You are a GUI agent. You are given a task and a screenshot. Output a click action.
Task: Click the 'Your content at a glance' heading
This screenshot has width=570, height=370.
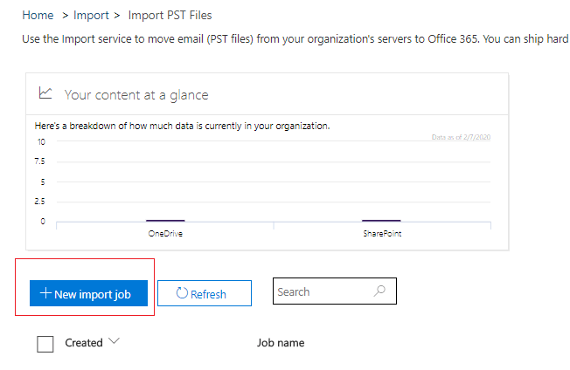pyautogui.click(x=136, y=94)
